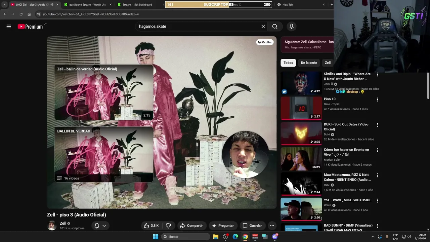Open volume control in system tray
This screenshot has width=430, height=242.
coord(409,237)
